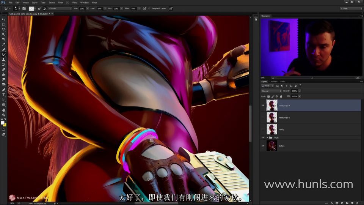The width and height of the screenshot is (364, 205).
Task: Expand the ФОН layer group
Action: (x=267, y=137)
